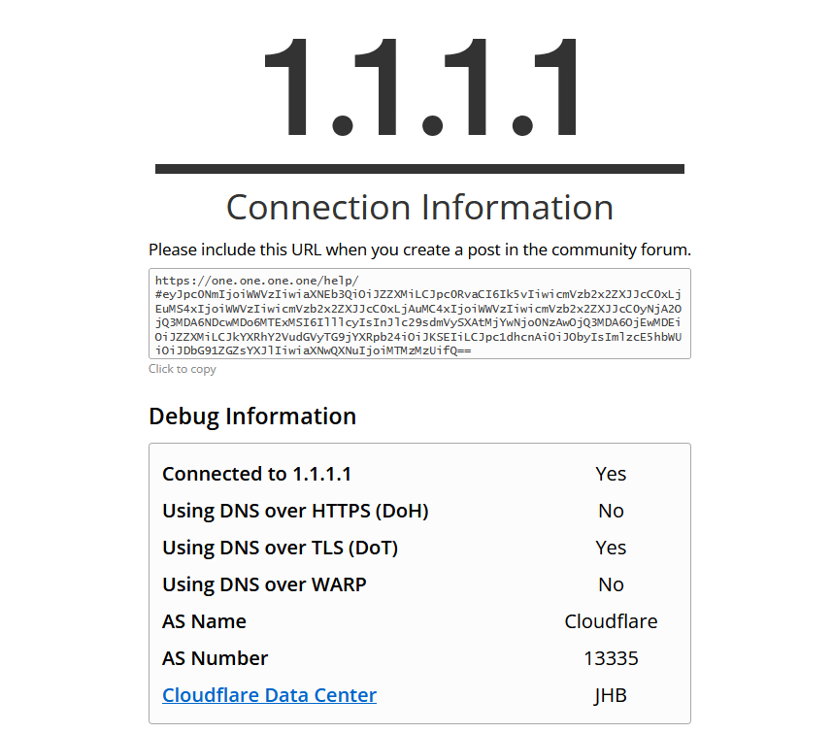The height and width of the screenshot is (733, 833).
Task: Click the 13335 AS Number value
Action: [x=611, y=658]
